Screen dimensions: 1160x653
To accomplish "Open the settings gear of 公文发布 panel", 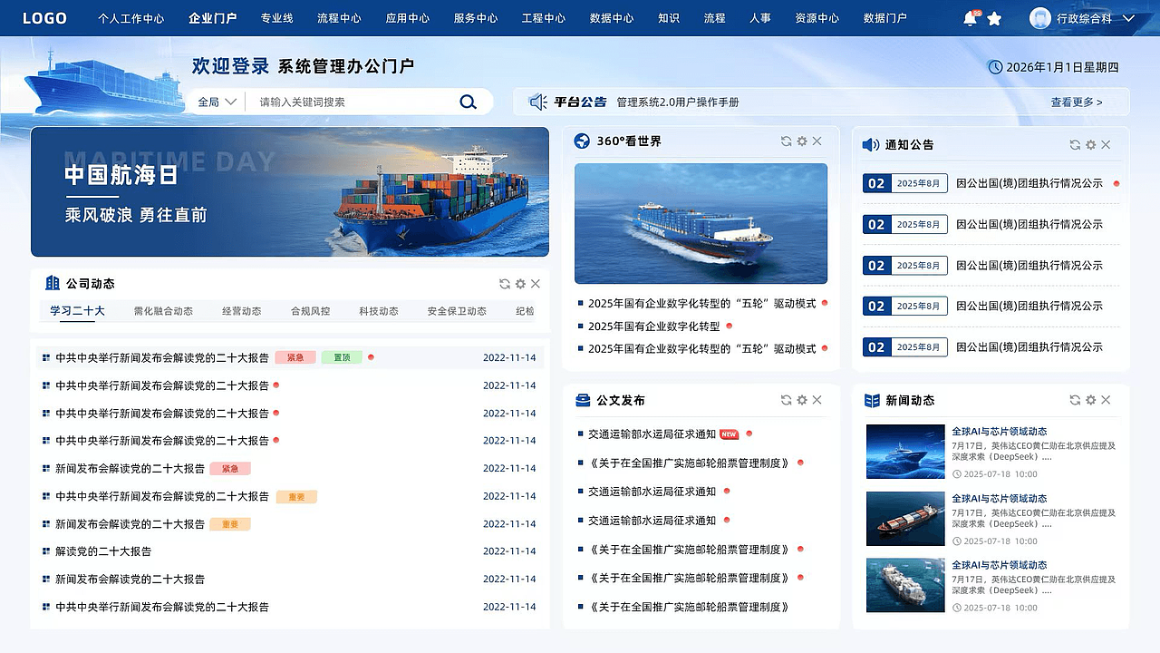I will point(801,399).
